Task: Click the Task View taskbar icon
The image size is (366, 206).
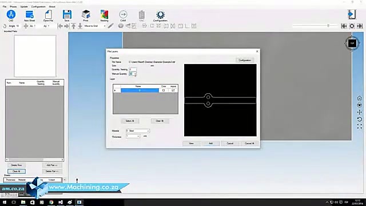Action: (x=14, y=202)
